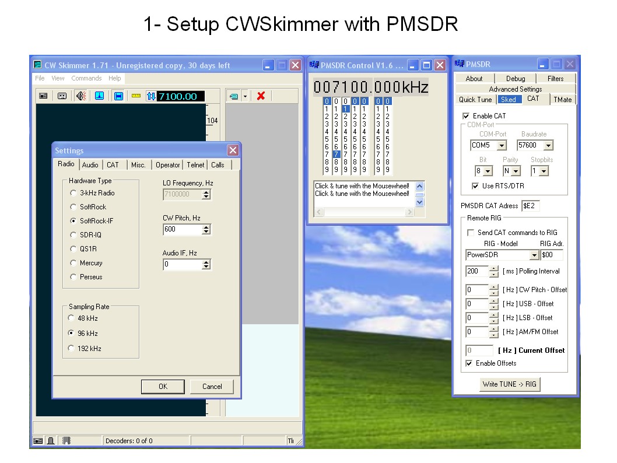617x463 pixels.
Task: Pick Perseus hardware type
Action: 73,277
